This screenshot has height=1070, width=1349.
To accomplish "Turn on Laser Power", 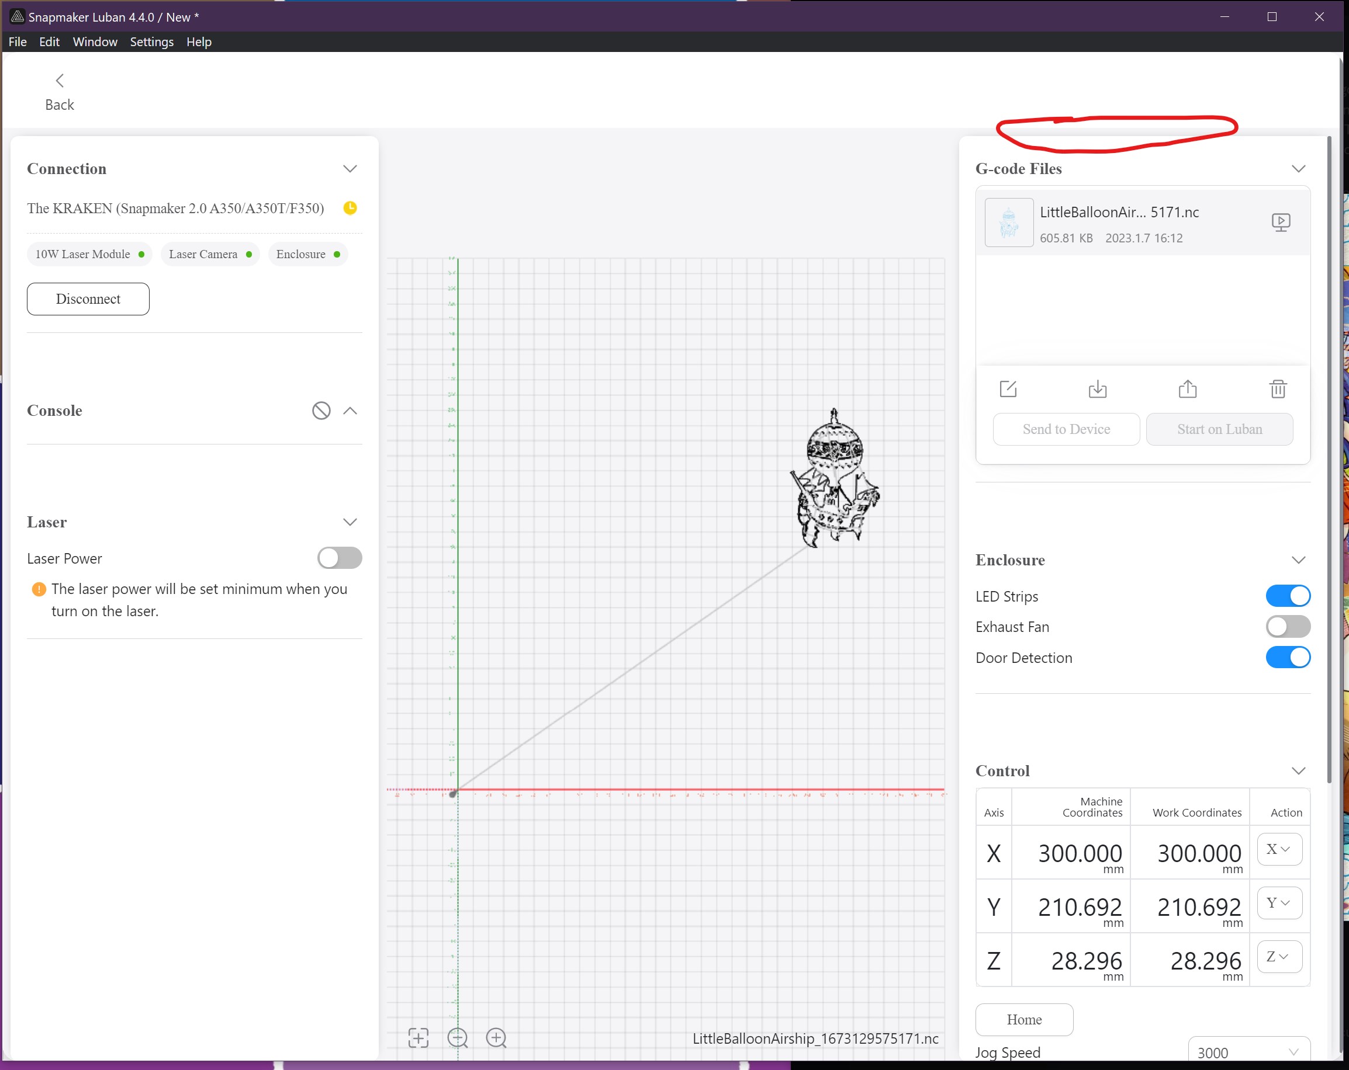I will click(x=339, y=558).
